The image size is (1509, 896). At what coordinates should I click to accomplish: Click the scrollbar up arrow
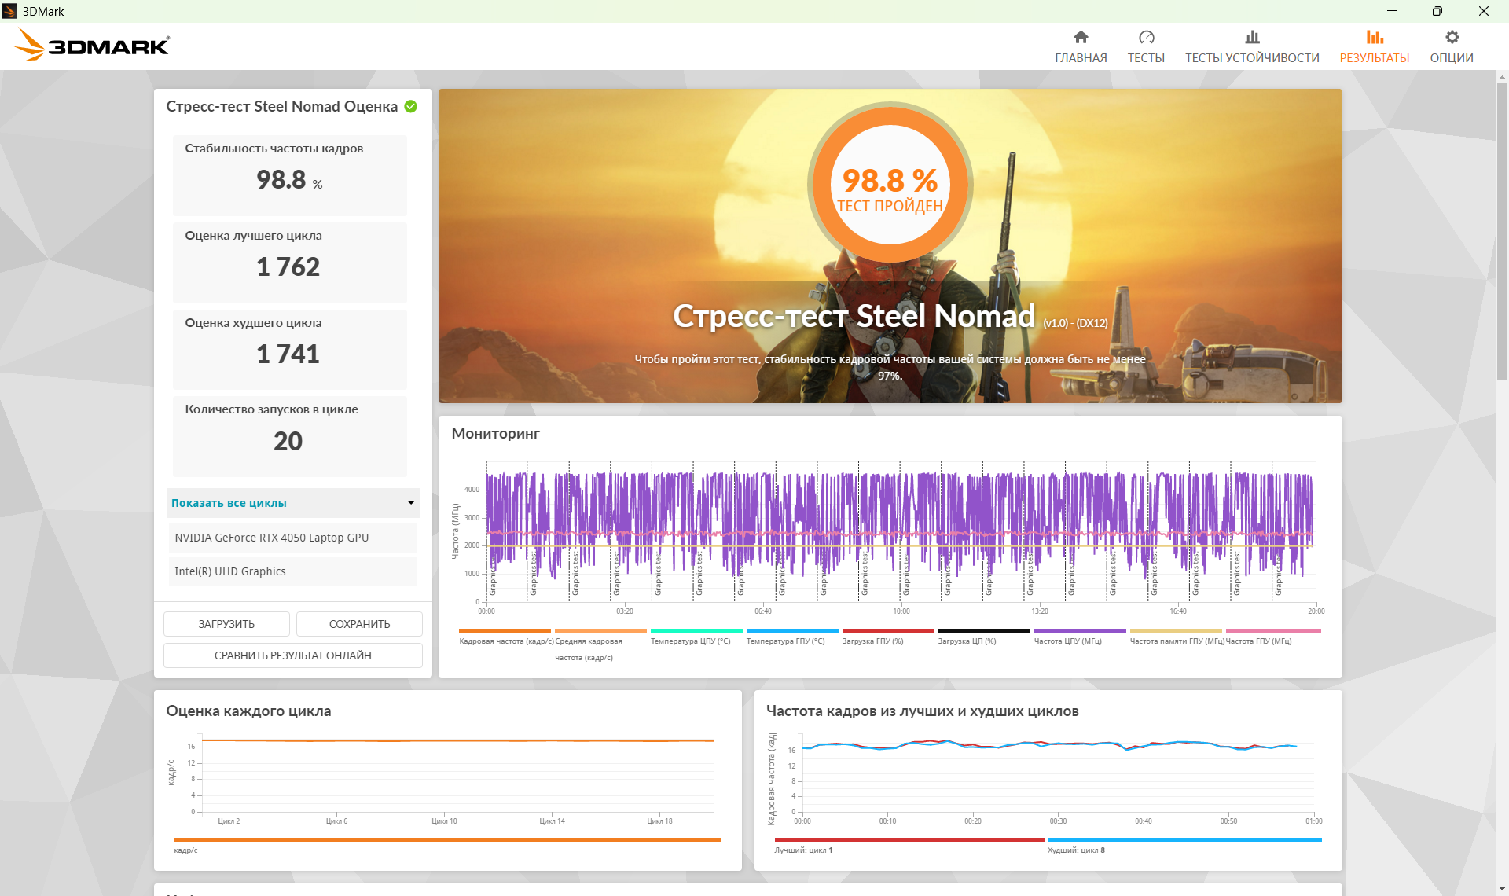pyautogui.click(x=1502, y=77)
